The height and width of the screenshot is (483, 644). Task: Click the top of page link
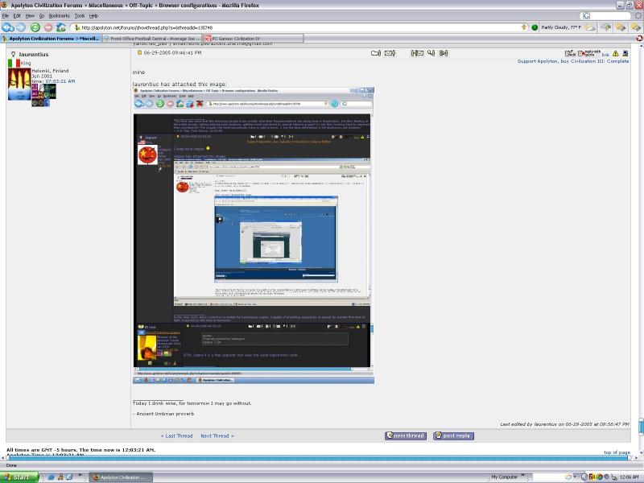tap(616, 452)
